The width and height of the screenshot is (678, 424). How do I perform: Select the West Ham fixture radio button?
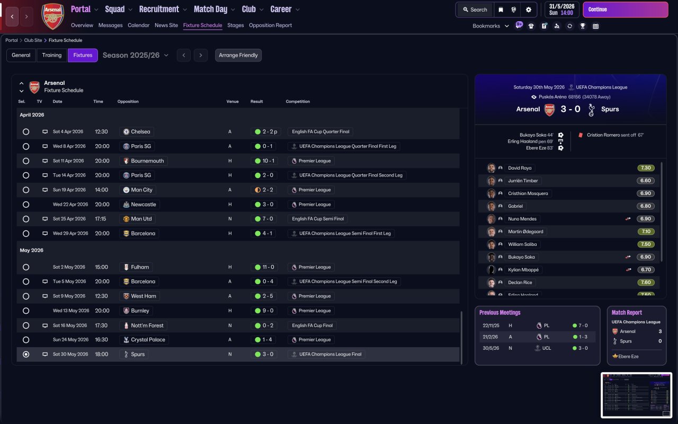coord(26,296)
